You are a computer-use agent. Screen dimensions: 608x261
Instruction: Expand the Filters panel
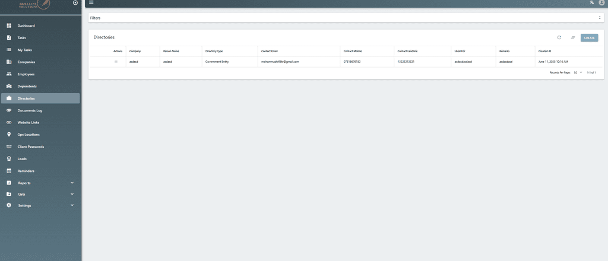346,18
